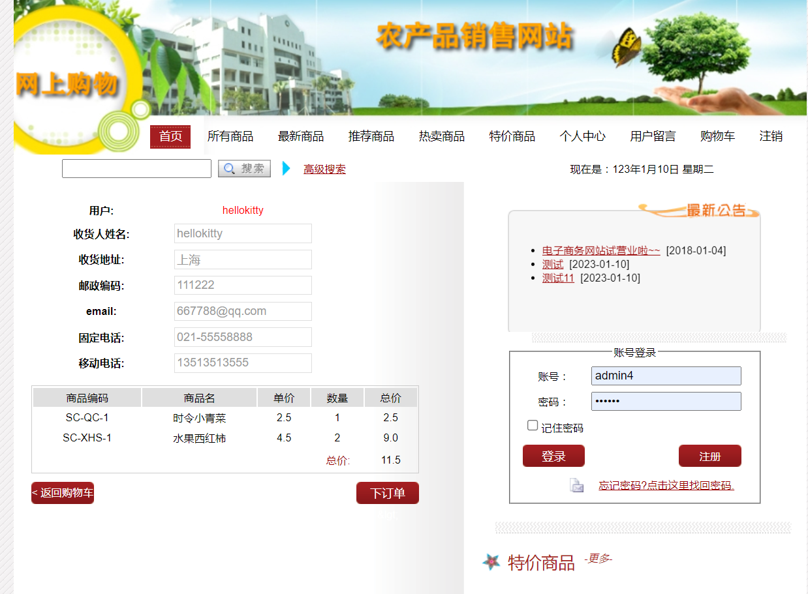Click the 网上购物 logo text
The image size is (808, 594).
click(x=67, y=83)
